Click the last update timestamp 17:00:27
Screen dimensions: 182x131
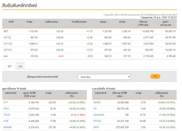coord(172,17)
